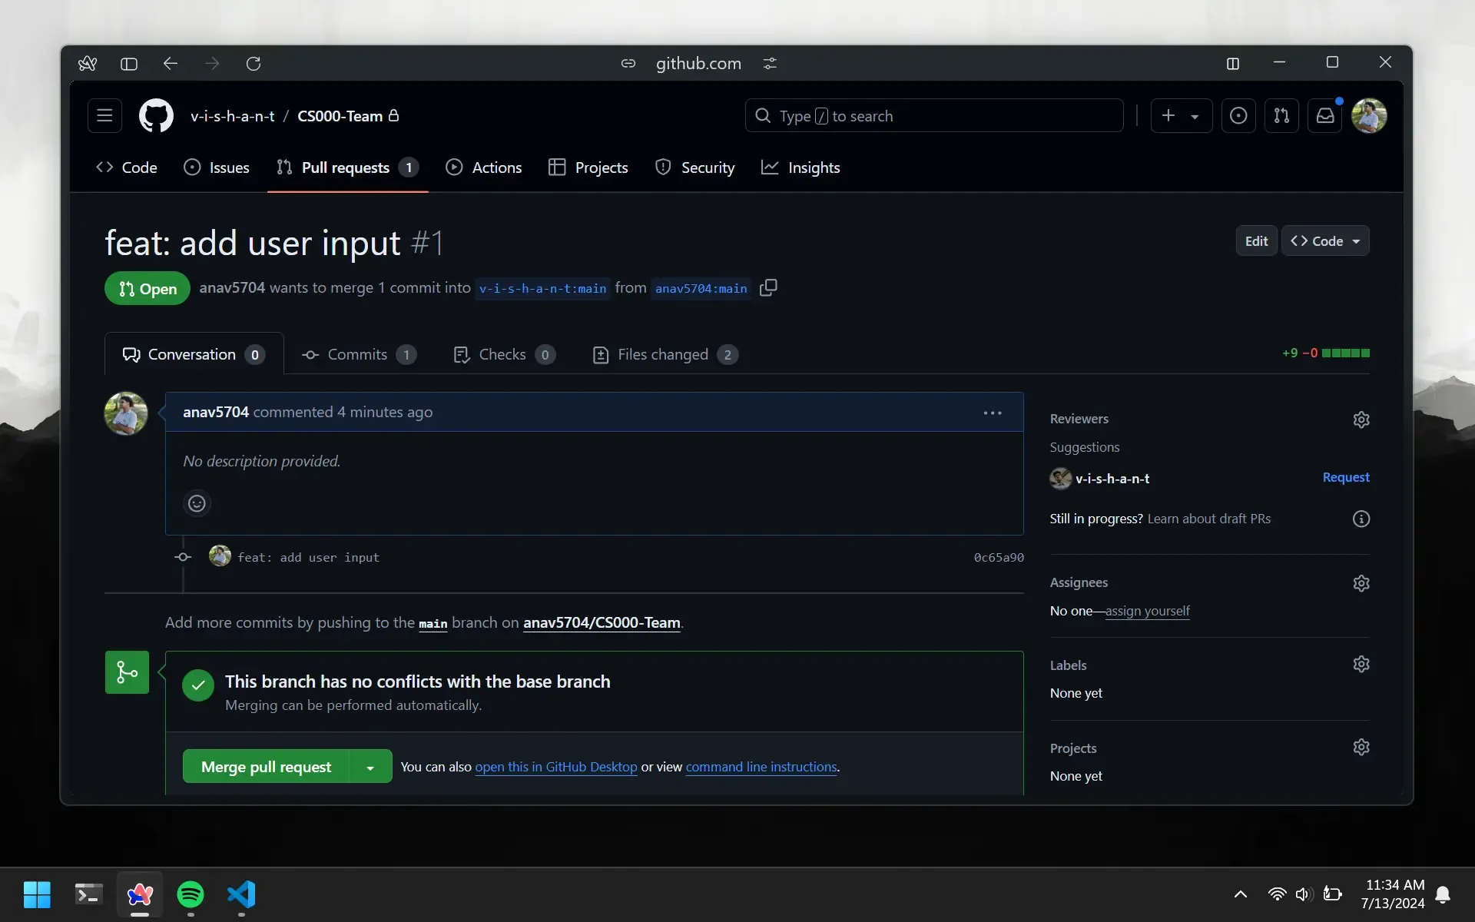The height and width of the screenshot is (922, 1475).
Task: Click the +9 −0 diffstat bar
Action: click(x=1326, y=353)
